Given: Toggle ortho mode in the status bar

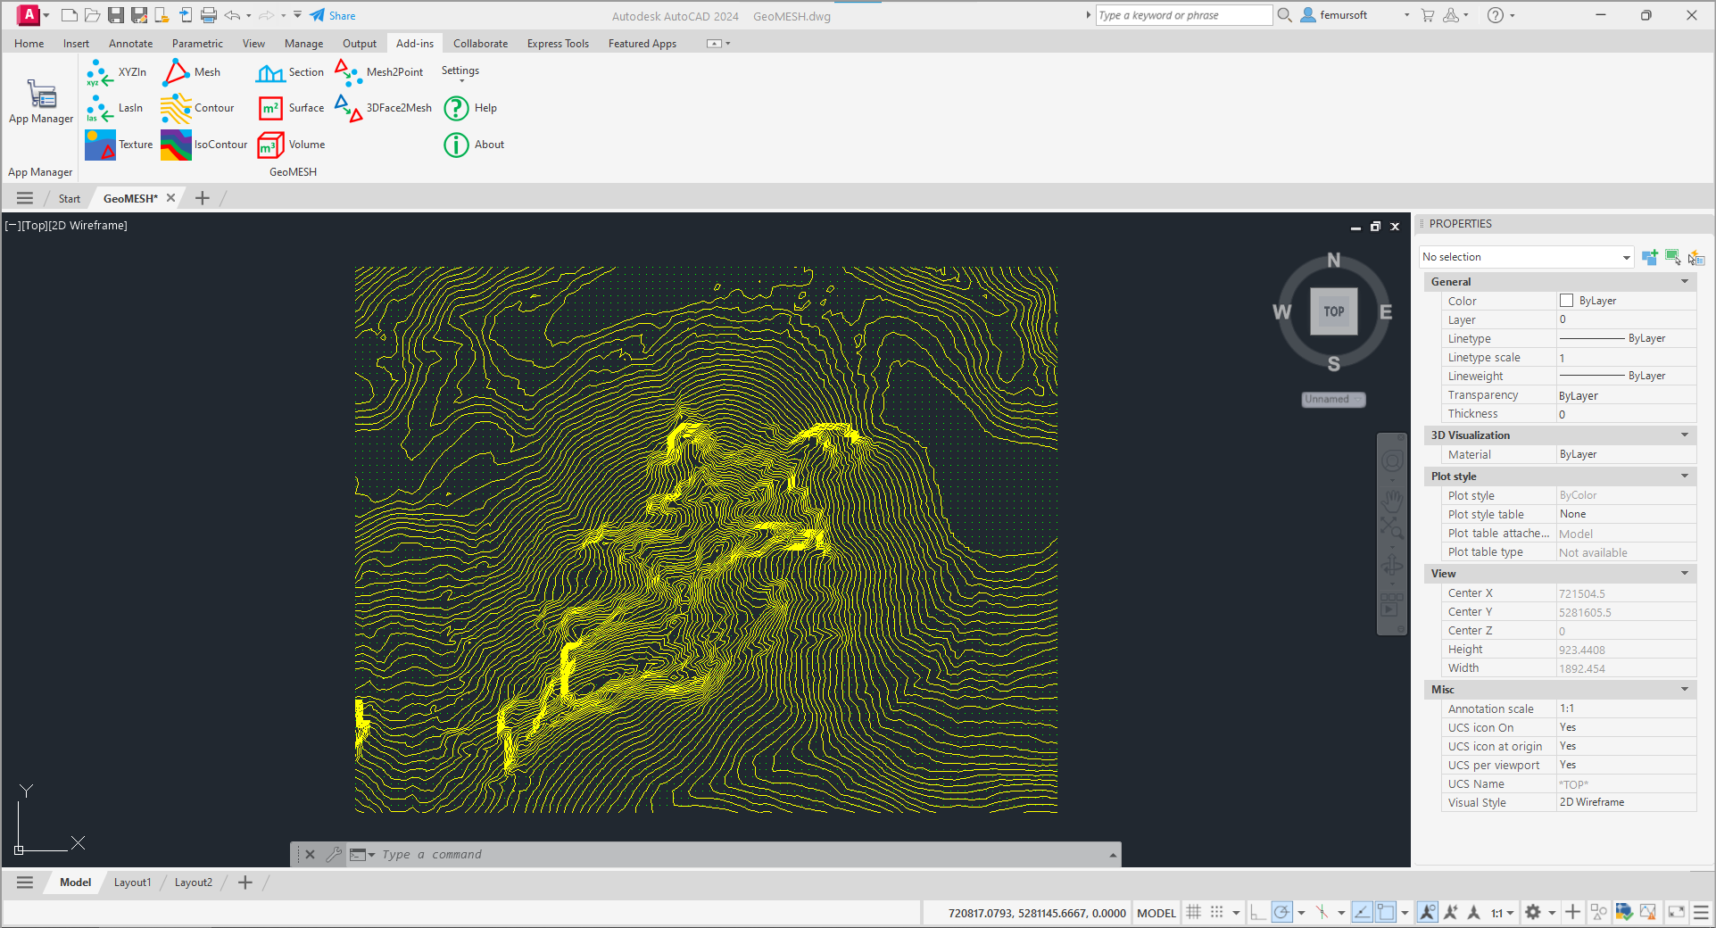Looking at the screenshot, I should 1257,912.
